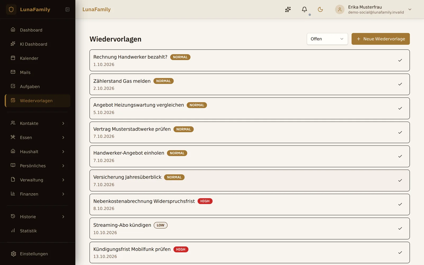Create a Neue Wiedervorlage

pos(381,39)
